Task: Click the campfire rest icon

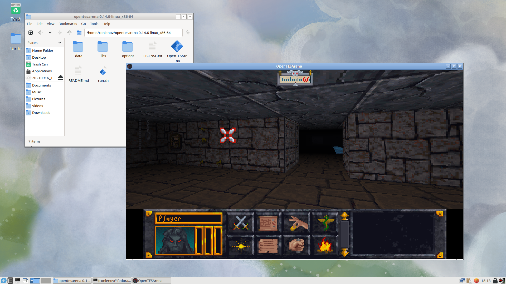Action: pyautogui.click(x=325, y=246)
